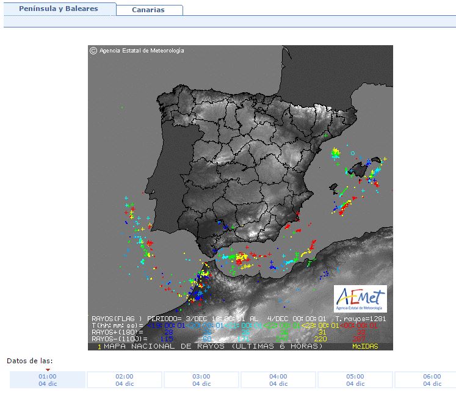This screenshot has width=456, height=395.
Task: Click the T. rayos=1281 total text
Action: coord(361,319)
